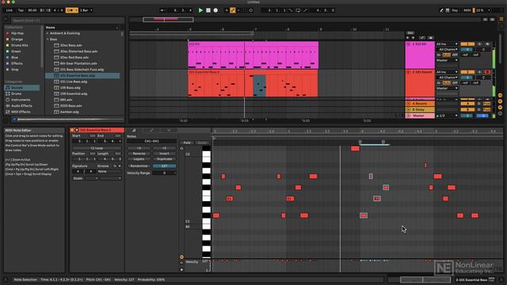Open the Scale dropdown
The width and height of the screenshot is (507, 285).
click(85, 178)
